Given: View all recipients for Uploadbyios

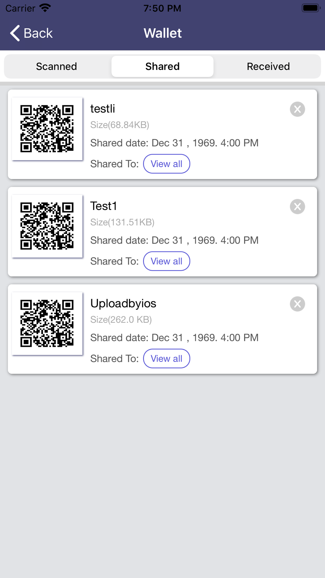Looking at the screenshot, I should [166, 359].
